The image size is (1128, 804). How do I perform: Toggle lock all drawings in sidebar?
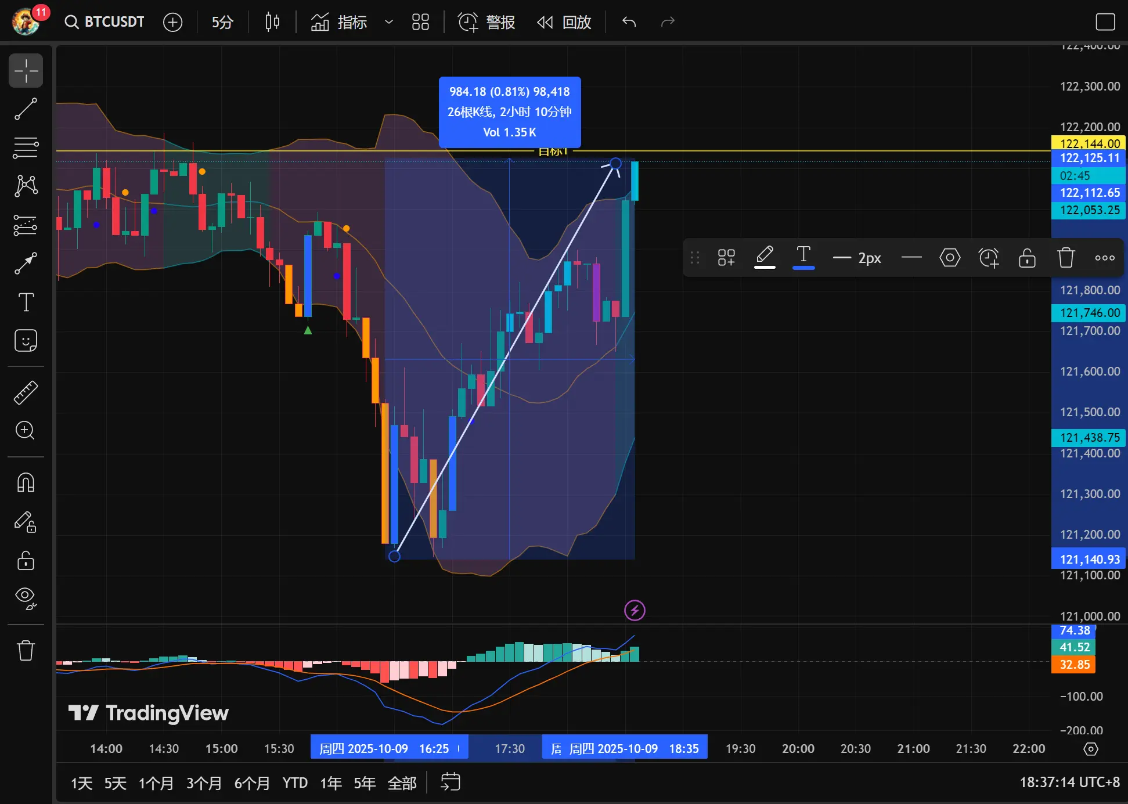point(26,561)
